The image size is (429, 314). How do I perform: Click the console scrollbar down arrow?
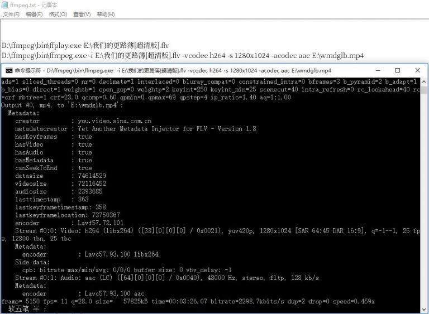(x=424, y=310)
